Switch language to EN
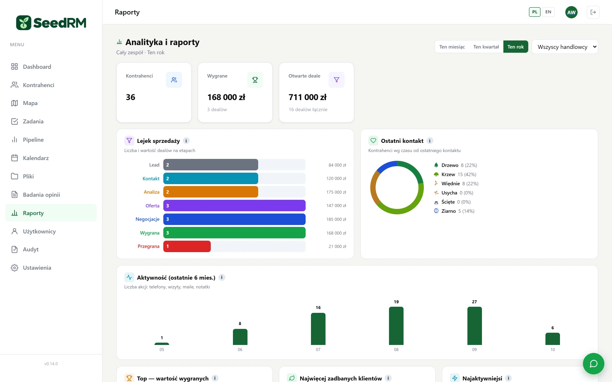The height and width of the screenshot is (382, 612). point(548,12)
